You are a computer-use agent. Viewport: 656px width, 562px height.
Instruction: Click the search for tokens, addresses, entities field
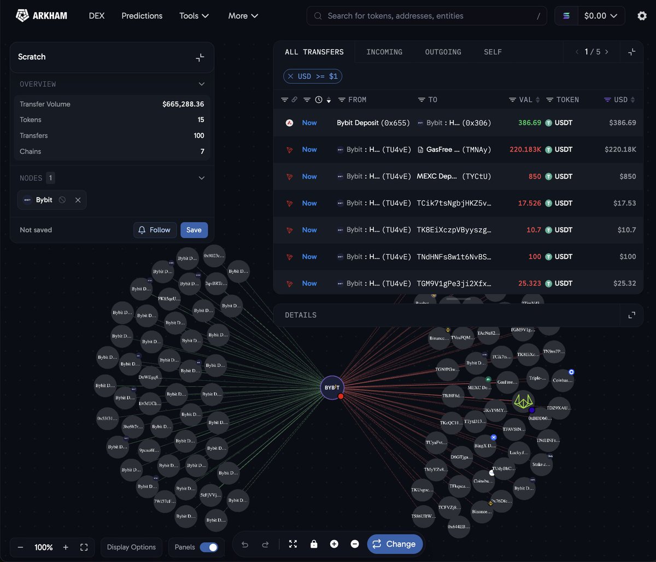click(x=427, y=16)
